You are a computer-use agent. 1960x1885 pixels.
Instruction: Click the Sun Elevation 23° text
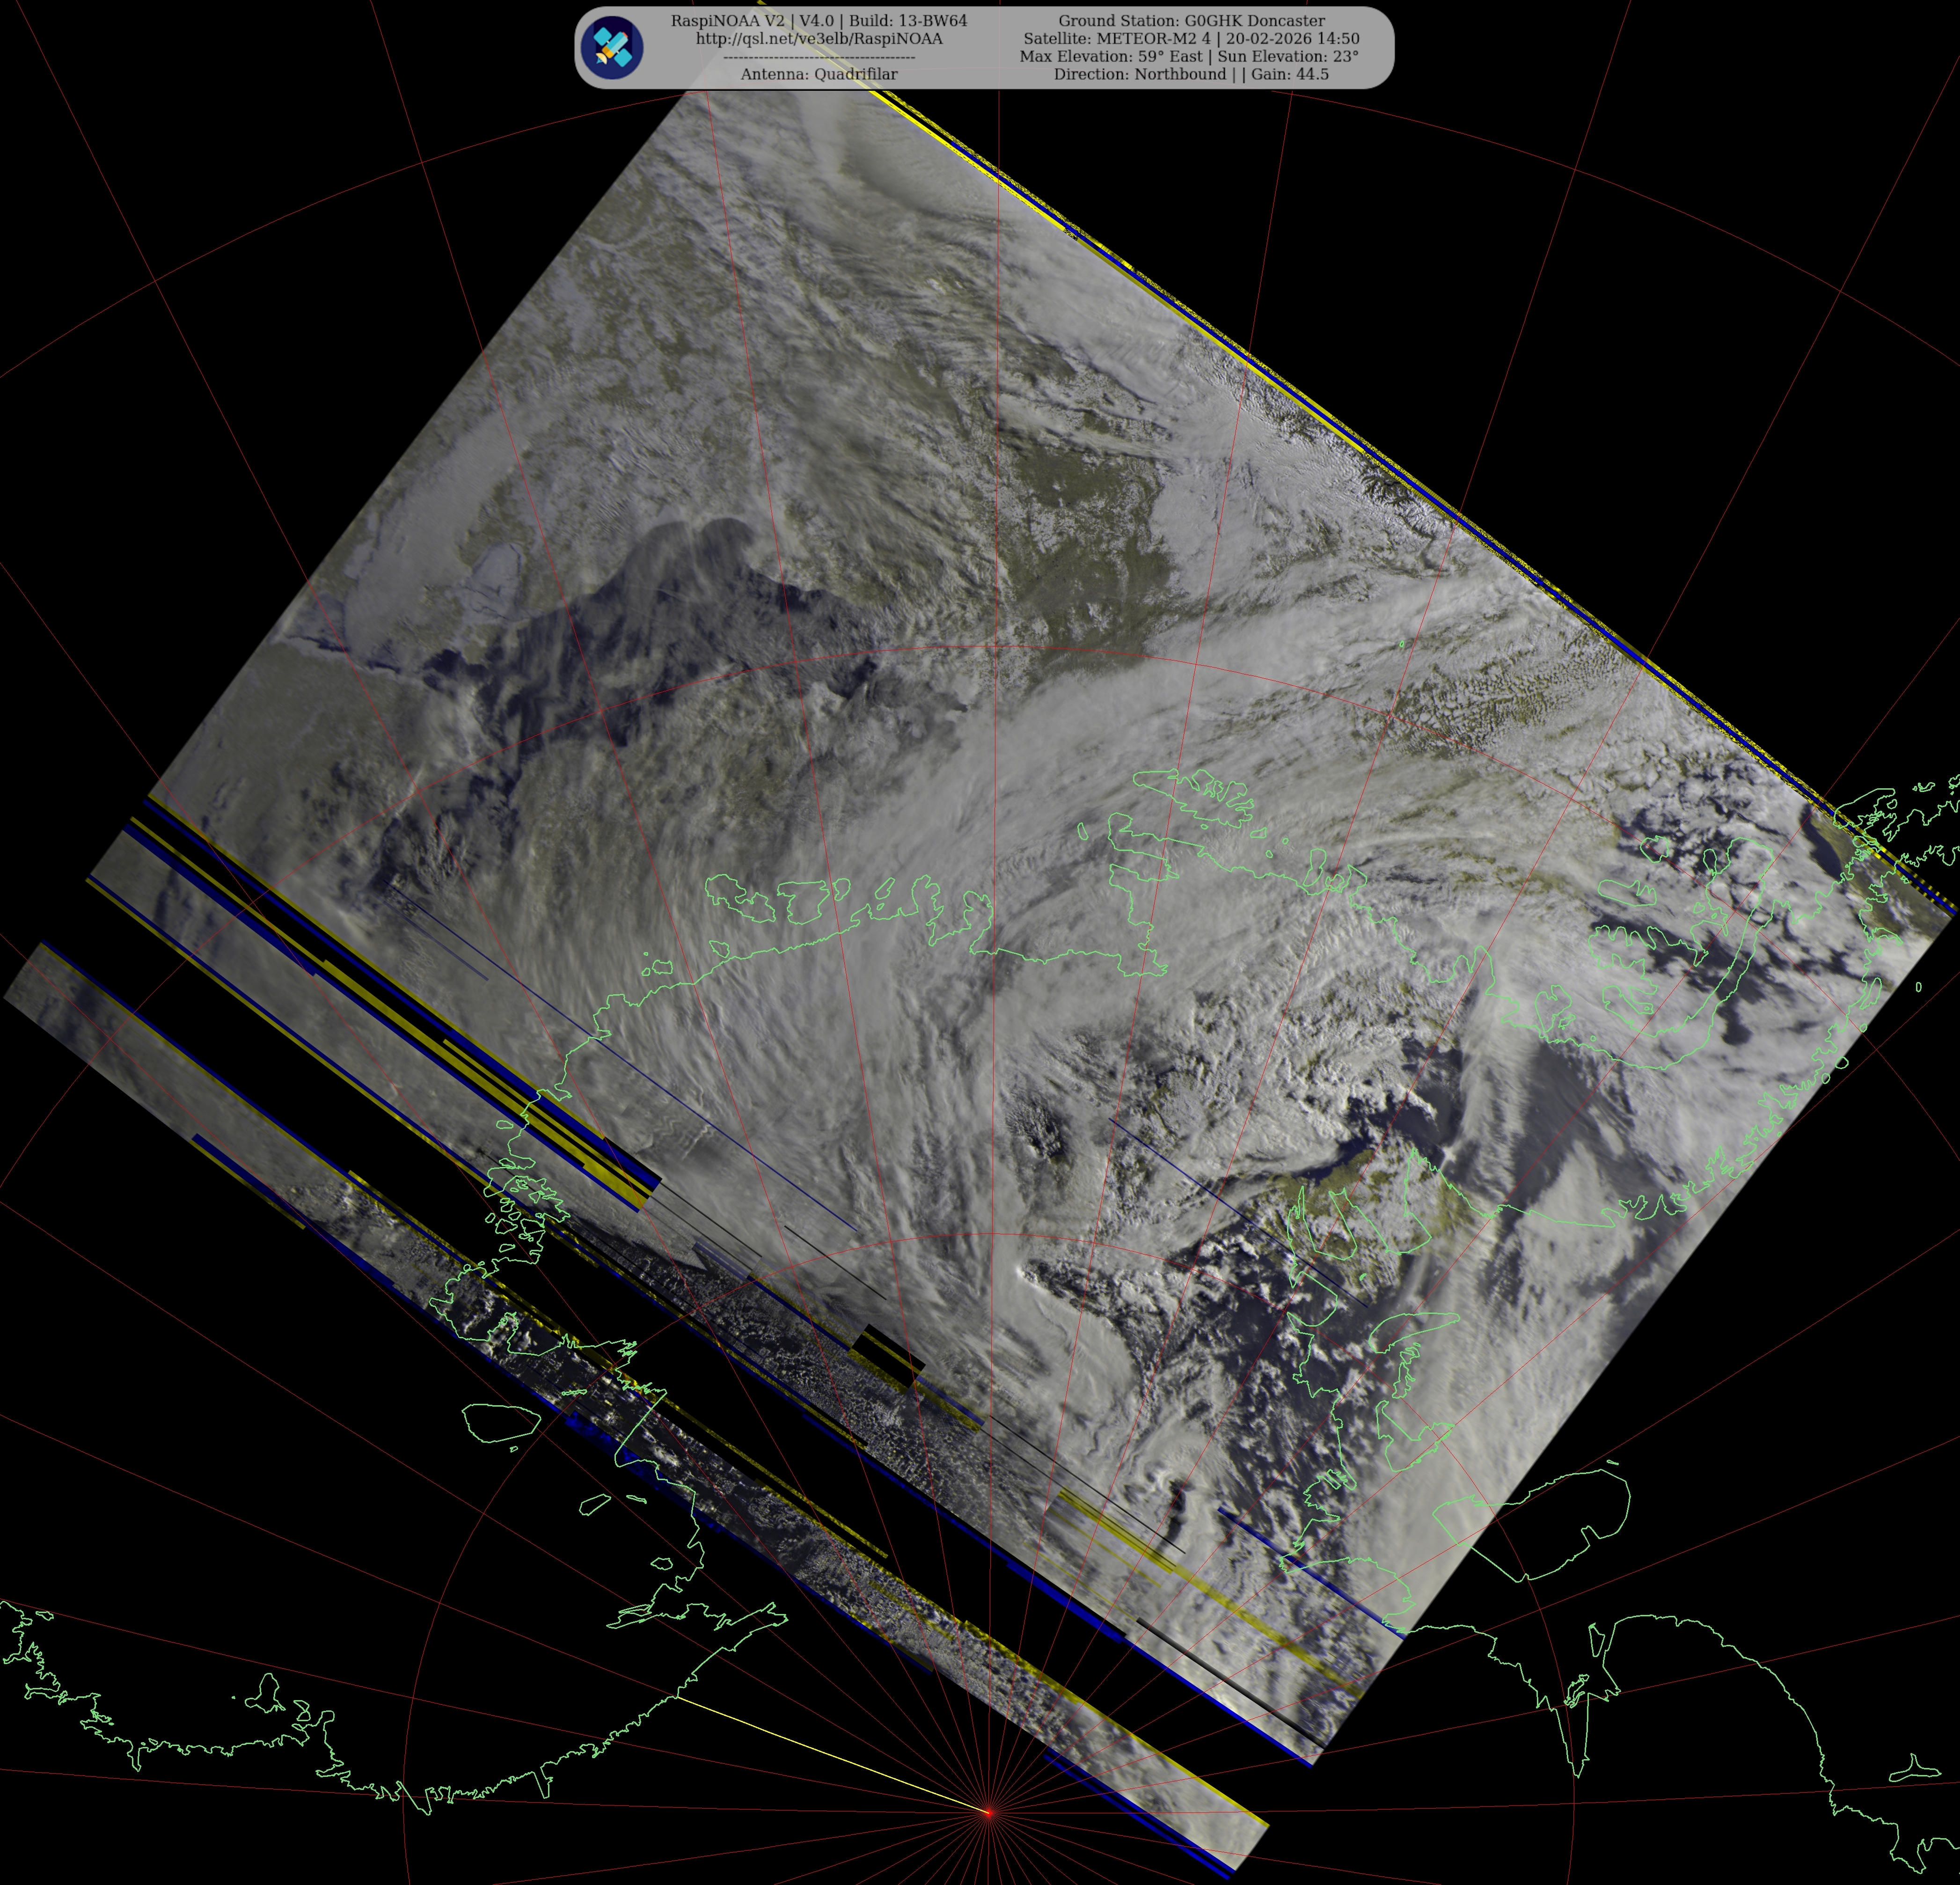(1288, 57)
